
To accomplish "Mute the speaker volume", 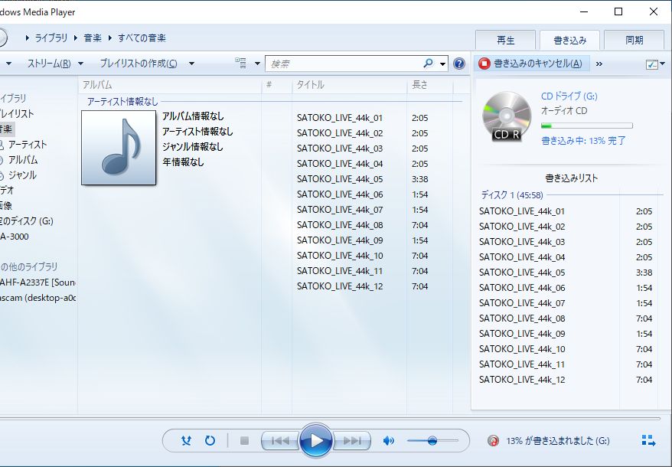I will (388, 440).
